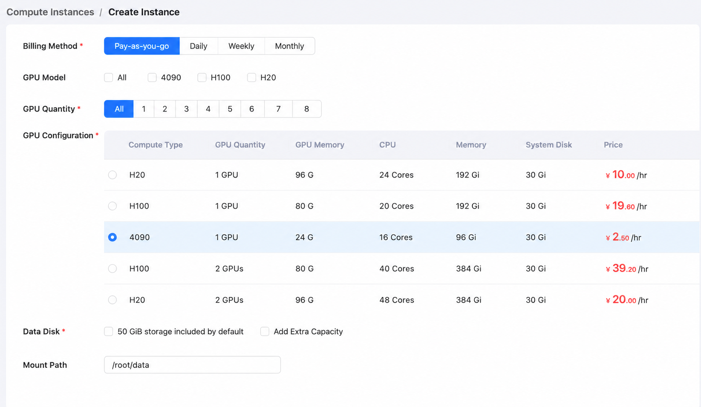
Task: Click the Mount Path input field
Action: (x=193, y=365)
